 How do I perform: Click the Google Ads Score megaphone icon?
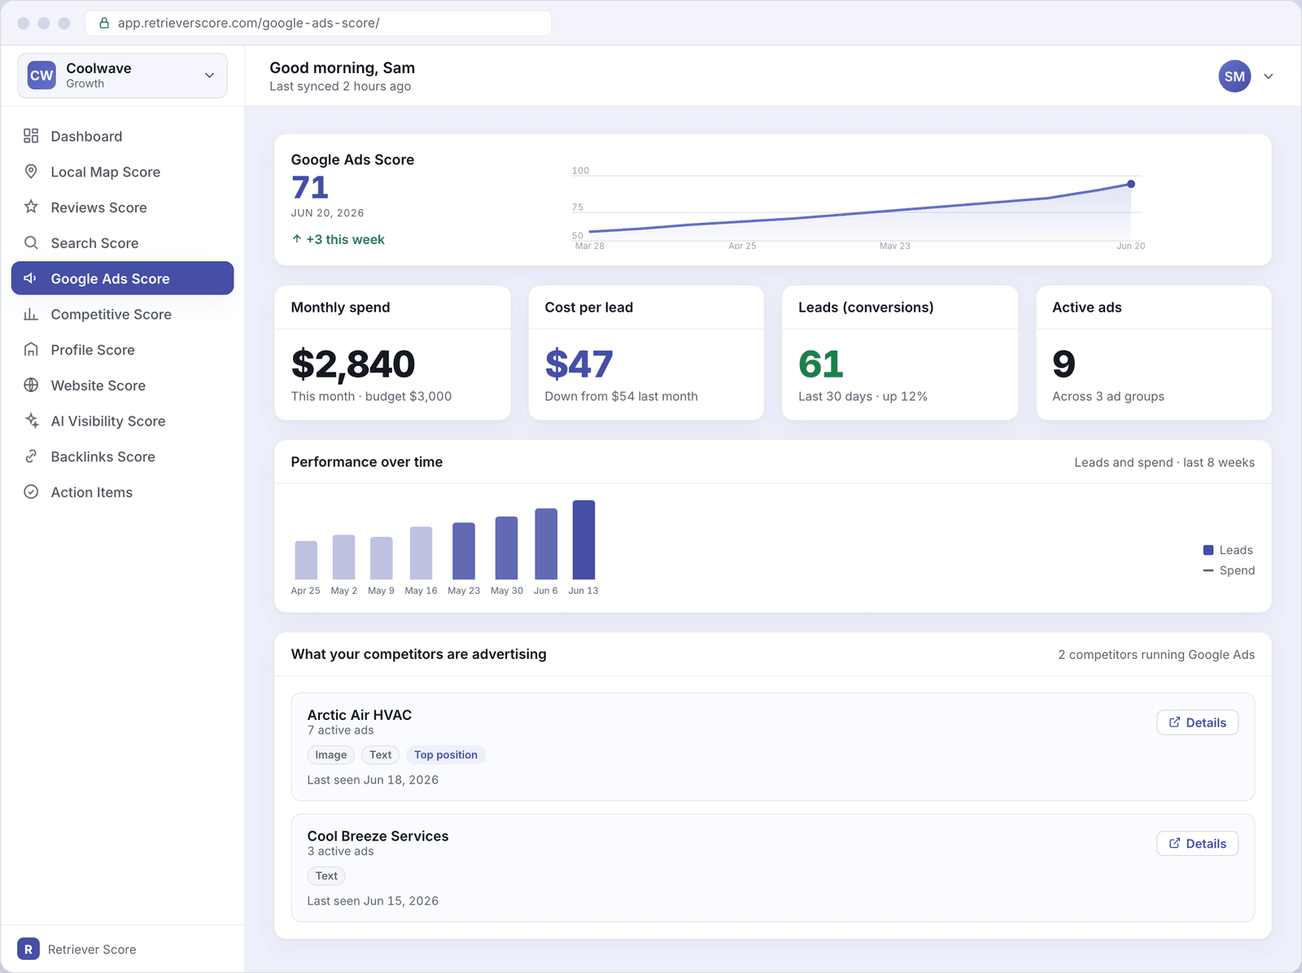point(31,278)
